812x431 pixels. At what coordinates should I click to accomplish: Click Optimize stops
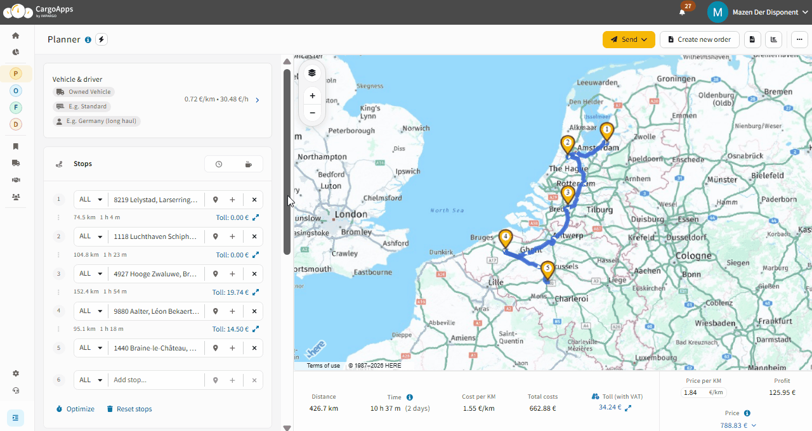(75, 409)
